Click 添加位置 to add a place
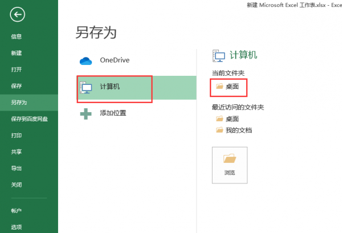342x233 pixels. pos(137,113)
